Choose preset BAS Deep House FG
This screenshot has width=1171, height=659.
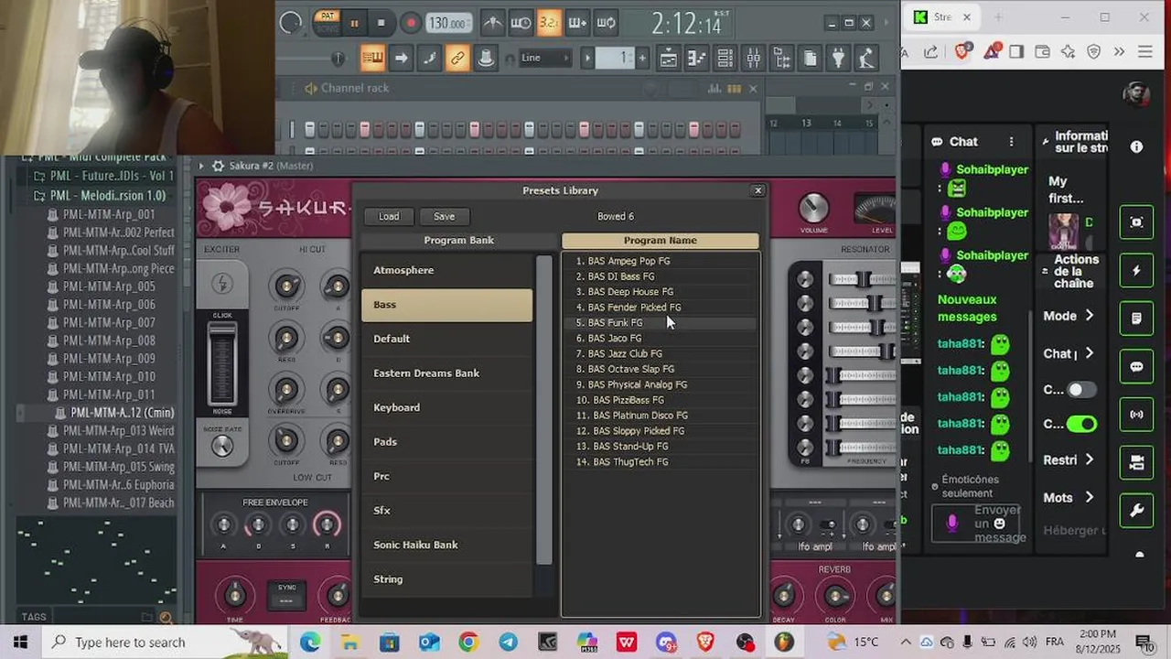point(660,292)
